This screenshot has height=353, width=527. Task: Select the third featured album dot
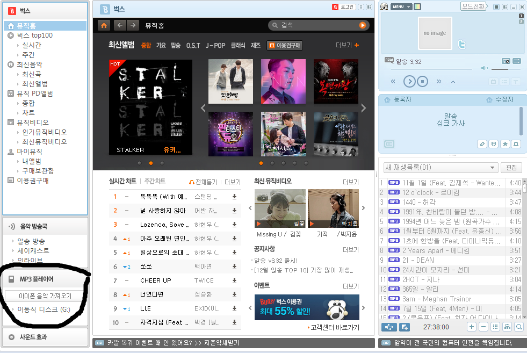coord(162,163)
